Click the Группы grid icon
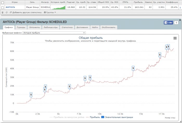 [45, 12]
